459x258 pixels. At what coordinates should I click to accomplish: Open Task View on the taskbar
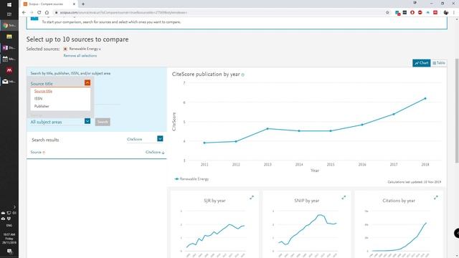point(9,14)
